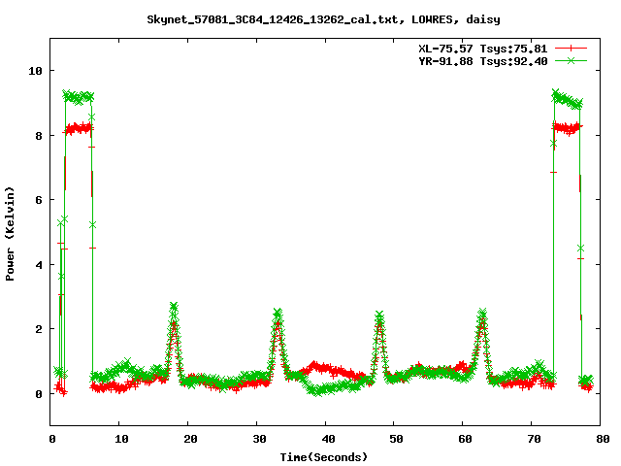Image resolution: width=621 pixels, height=466 pixels.
Task: Click the red legend line sample
Action: 571,49
